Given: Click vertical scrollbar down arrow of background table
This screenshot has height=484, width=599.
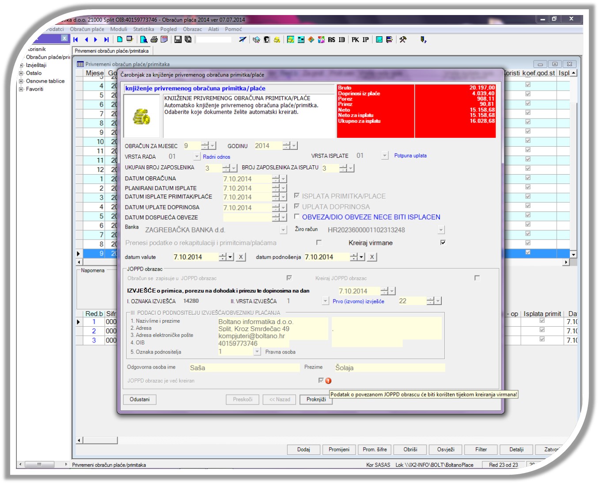Looking at the screenshot, I should [x=573, y=255].
